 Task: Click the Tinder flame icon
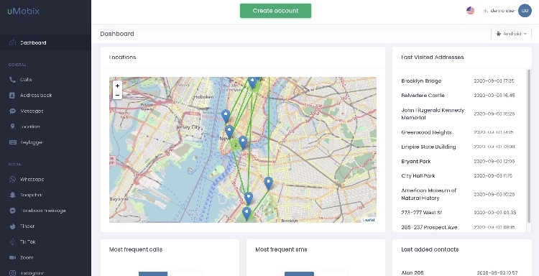pos(12,226)
